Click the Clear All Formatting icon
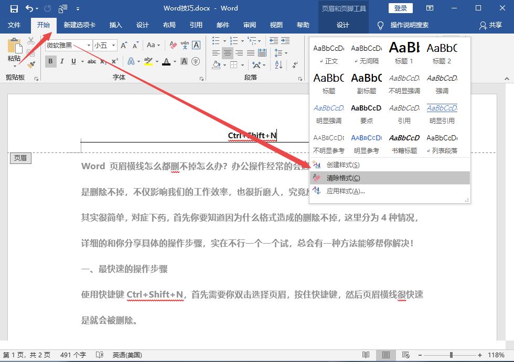The image size is (514, 362). pos(172,44)
